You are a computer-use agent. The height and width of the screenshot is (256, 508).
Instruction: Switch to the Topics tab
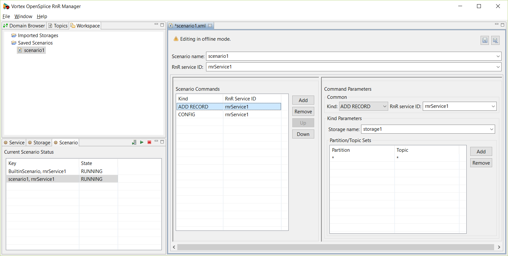[58, 26]
